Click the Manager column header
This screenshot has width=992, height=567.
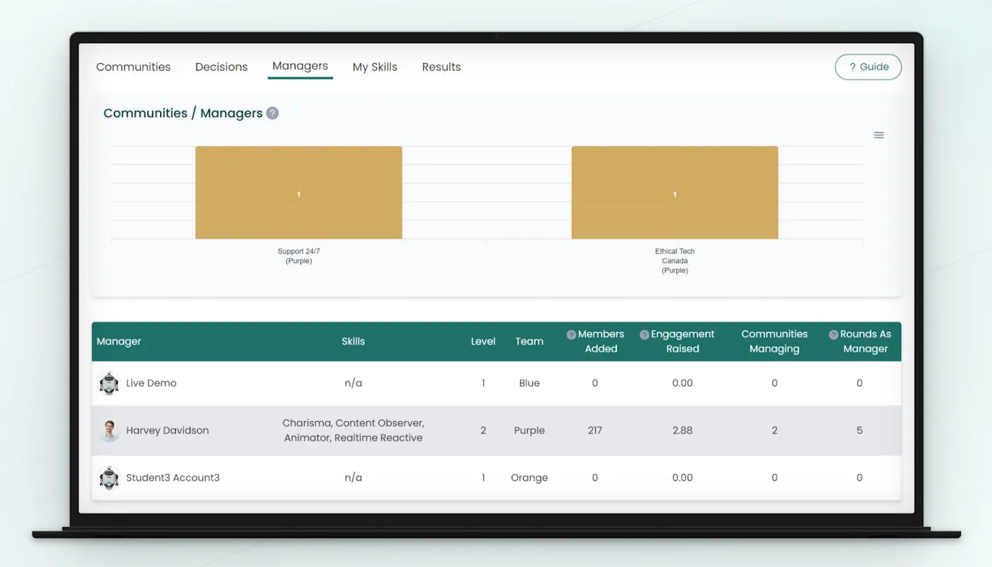[118, 341]
